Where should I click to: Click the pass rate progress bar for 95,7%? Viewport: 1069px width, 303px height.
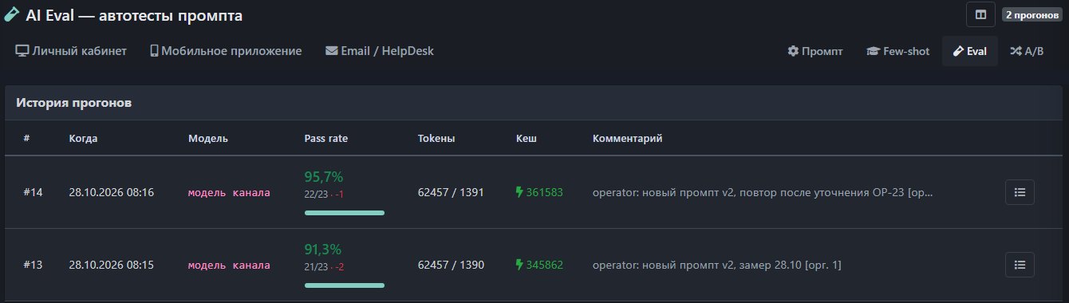(x=345, y=213)
